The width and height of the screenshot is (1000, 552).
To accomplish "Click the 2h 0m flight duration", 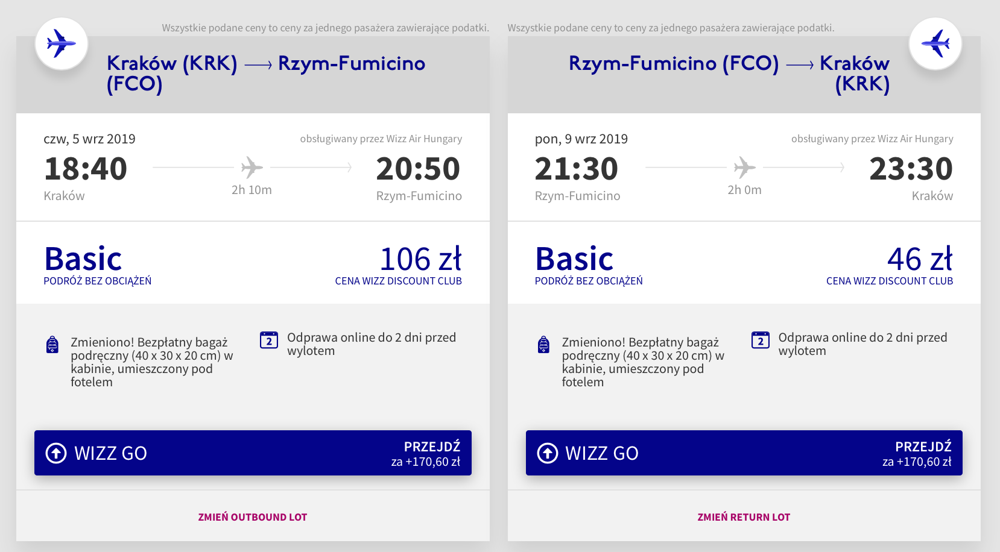I will point(744,190).
